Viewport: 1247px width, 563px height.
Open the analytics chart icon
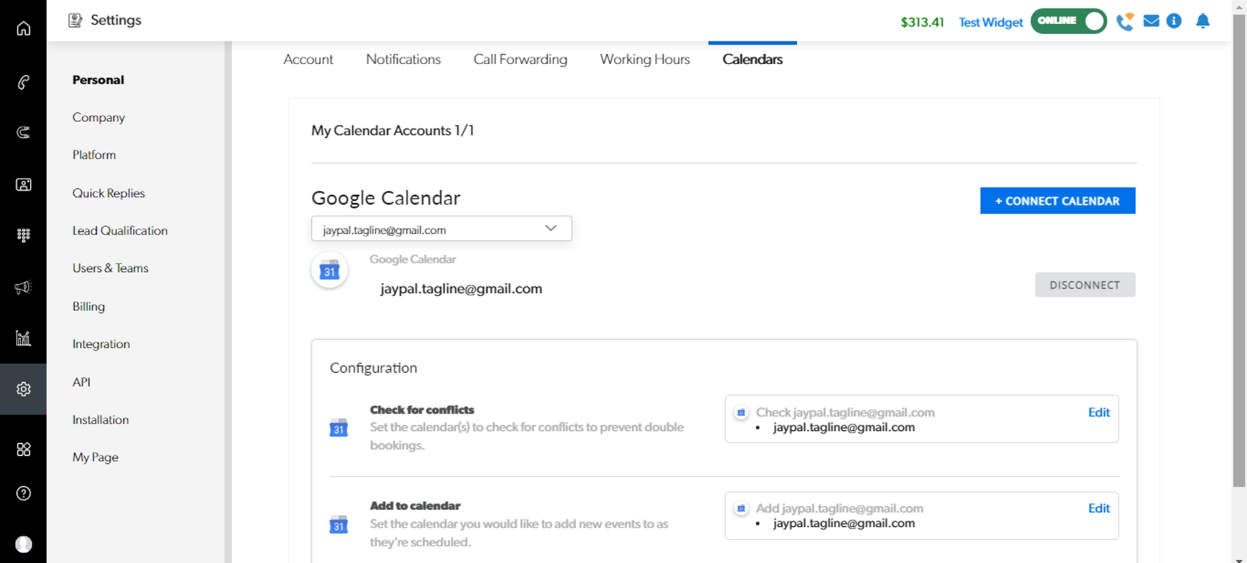23,338
